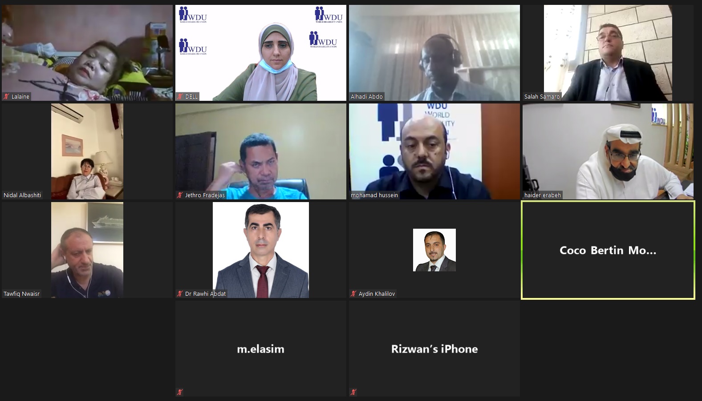Click Aydin Khalilov's muted microphone icon
Screen dimensions: 702x401
click(x=353, y=294)
